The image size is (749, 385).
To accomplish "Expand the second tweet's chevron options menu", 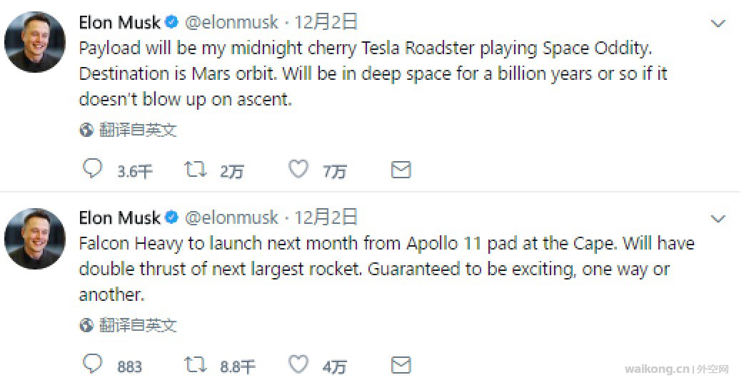I will 718,218.
